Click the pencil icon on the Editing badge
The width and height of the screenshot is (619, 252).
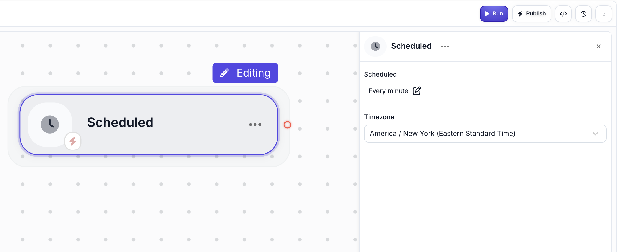pos(224,73)
